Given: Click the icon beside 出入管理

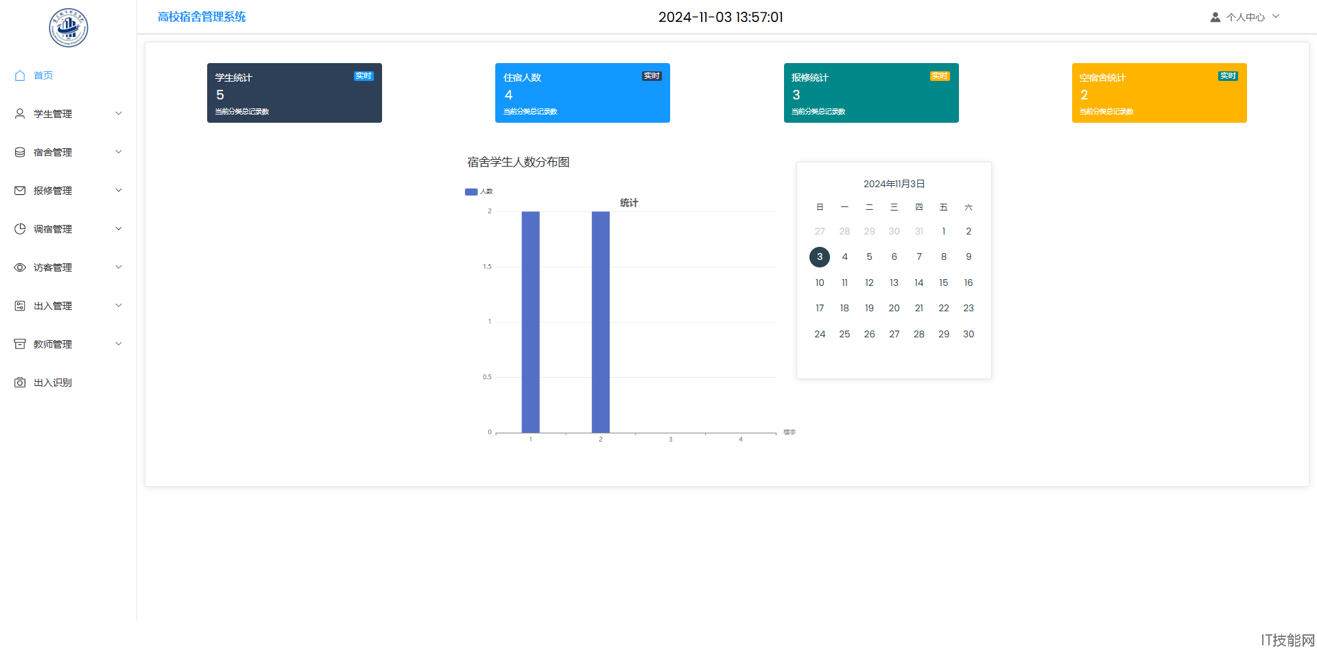Looking at the screenshot, I should 20,306.
